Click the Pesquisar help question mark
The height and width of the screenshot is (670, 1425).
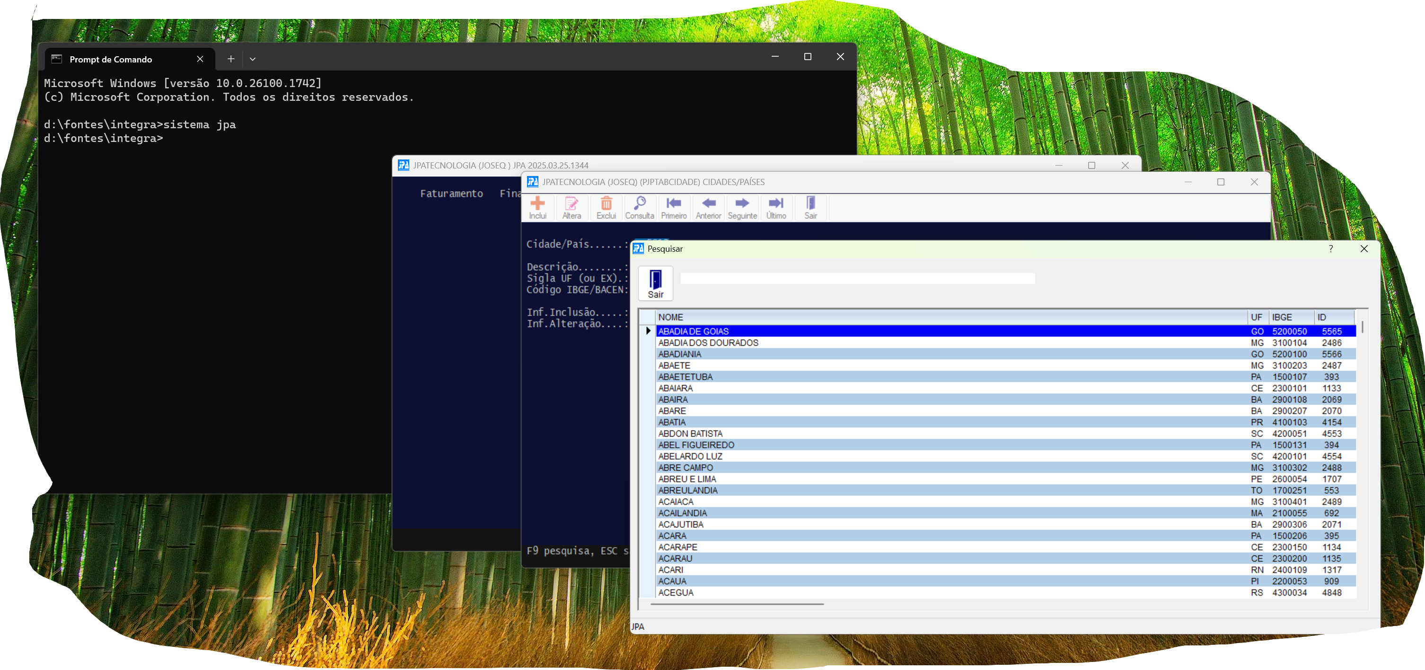point(1331,249)
